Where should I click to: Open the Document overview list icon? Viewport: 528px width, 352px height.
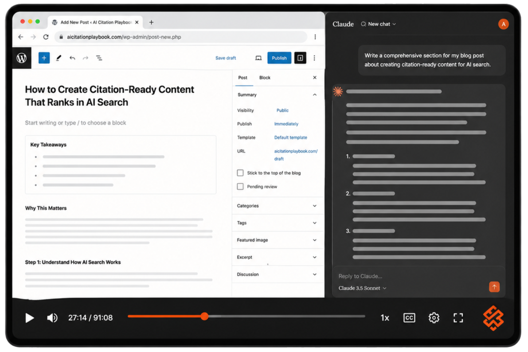click(x=99, y=58)
